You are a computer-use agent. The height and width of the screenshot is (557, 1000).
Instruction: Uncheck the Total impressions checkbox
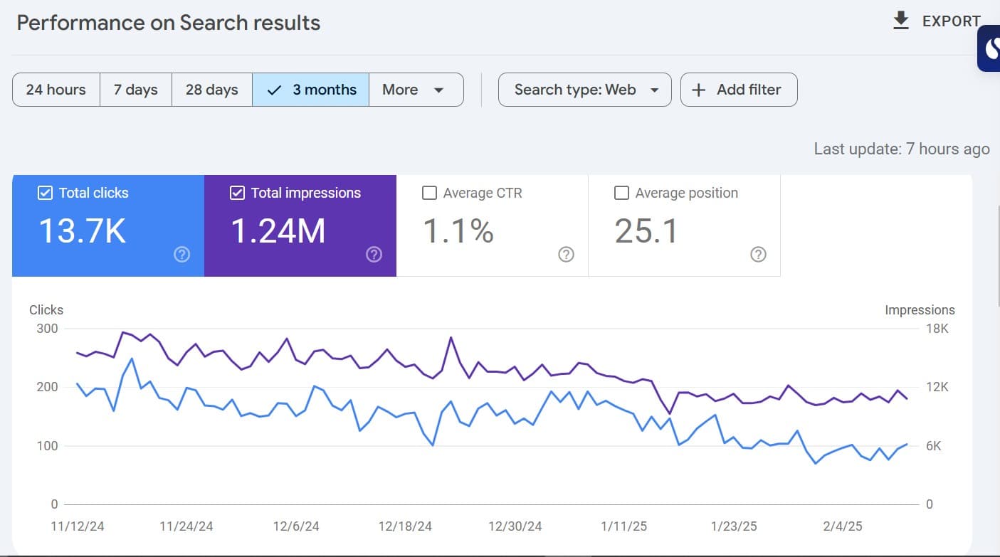pyautogui.click(x=237, y=193)
